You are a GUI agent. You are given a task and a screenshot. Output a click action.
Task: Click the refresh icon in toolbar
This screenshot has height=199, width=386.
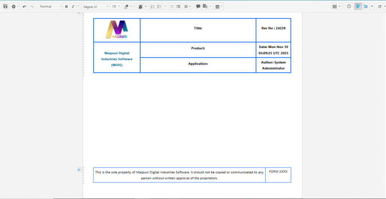coord(380,6)
